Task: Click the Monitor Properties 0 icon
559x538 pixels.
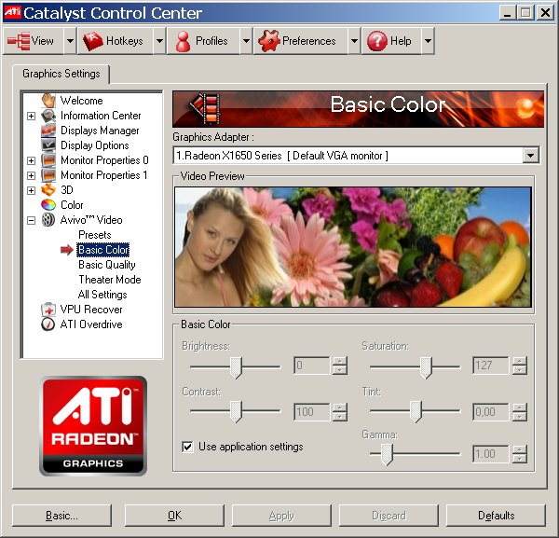Action: (48, 160)
